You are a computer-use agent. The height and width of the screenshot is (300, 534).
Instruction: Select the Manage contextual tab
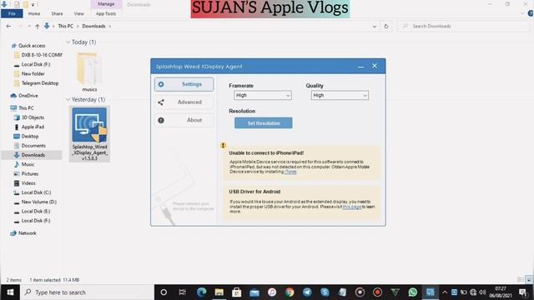click(x=106, y=4)
